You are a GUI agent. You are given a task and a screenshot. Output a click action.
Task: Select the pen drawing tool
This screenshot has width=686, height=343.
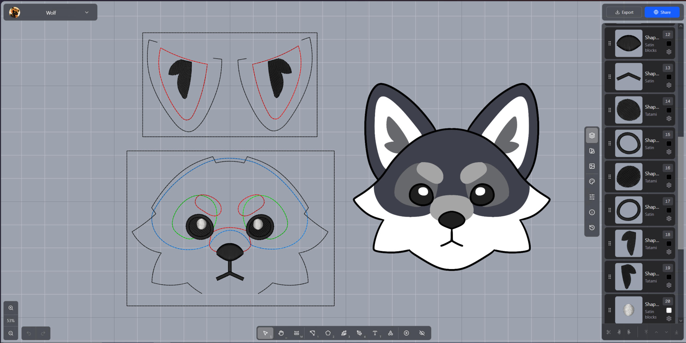[x=360, y=333]
